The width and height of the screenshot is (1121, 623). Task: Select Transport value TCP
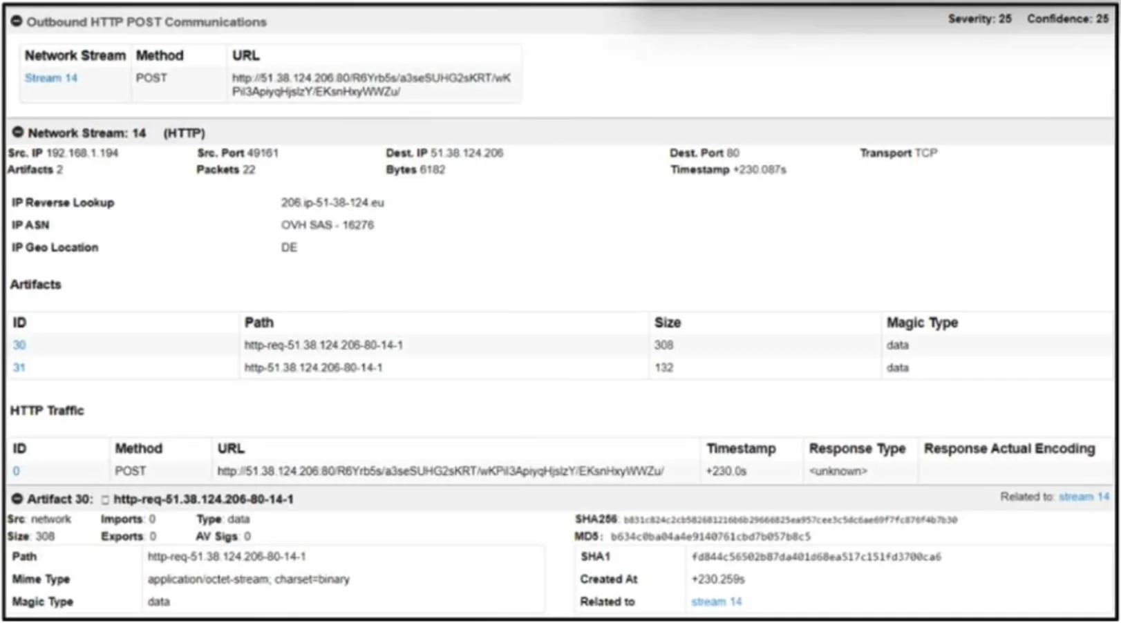926,153
